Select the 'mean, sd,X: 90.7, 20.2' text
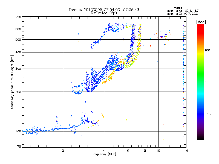 (182, 14)
